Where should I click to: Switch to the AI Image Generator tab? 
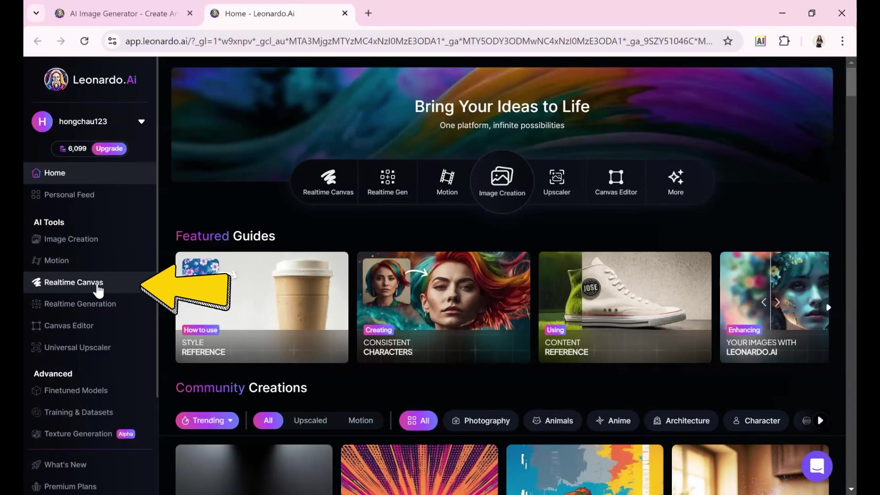point(123,13)
